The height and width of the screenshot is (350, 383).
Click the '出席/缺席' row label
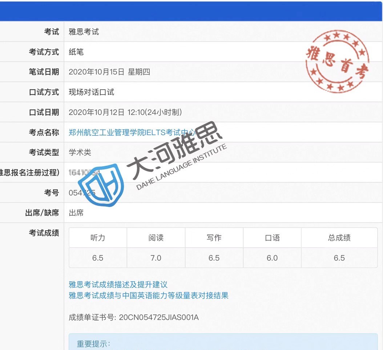[x=42, y=213]
